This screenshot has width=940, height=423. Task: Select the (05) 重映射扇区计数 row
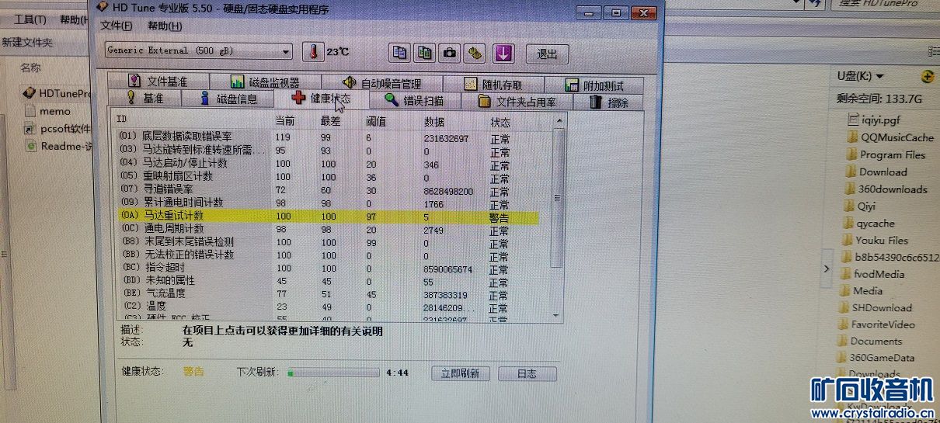tap(327, 177)
